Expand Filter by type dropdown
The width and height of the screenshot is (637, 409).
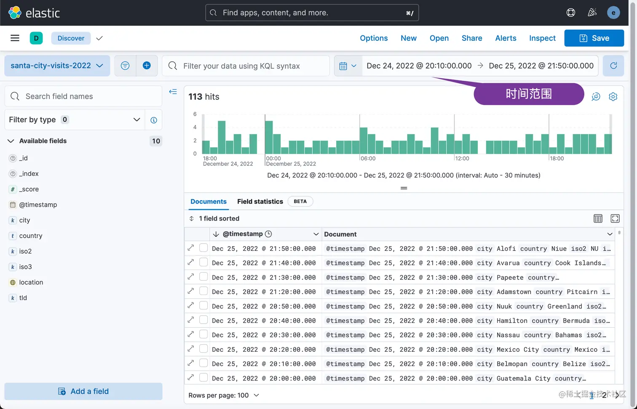click(75, 120)
